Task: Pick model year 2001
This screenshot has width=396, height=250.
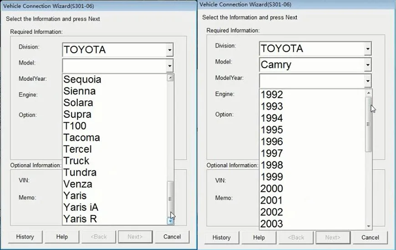Action: 312,200
